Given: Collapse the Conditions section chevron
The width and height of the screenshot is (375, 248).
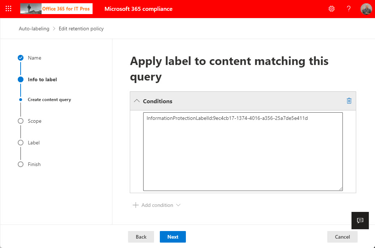Looking at the screenshot, I should pyautogui.click(x=136, y=101).
